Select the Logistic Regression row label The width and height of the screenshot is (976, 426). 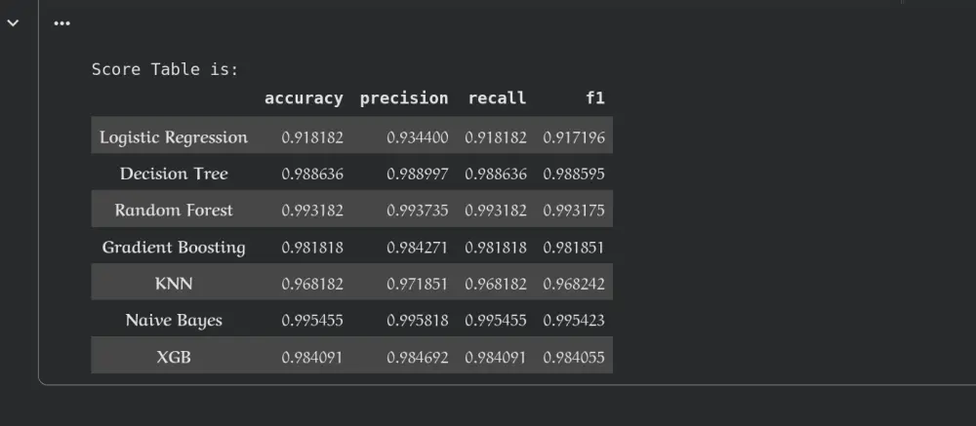174,136
